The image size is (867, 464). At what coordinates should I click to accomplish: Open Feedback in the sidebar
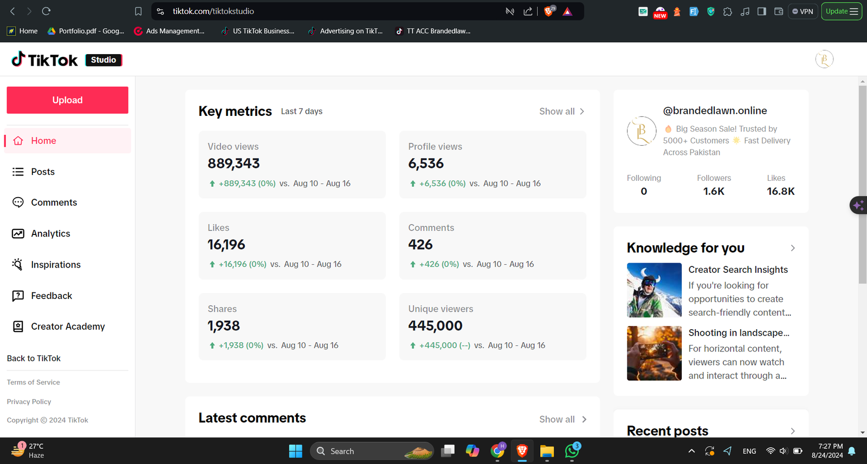click(x=68, y=296)
